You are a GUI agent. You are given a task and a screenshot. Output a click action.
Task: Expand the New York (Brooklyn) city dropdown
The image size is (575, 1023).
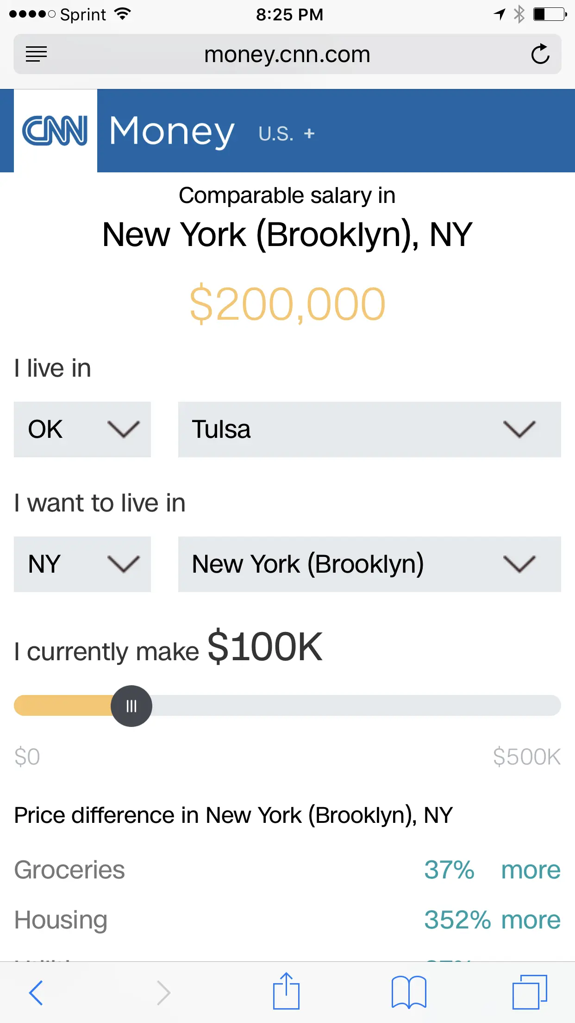click(369, 564)
